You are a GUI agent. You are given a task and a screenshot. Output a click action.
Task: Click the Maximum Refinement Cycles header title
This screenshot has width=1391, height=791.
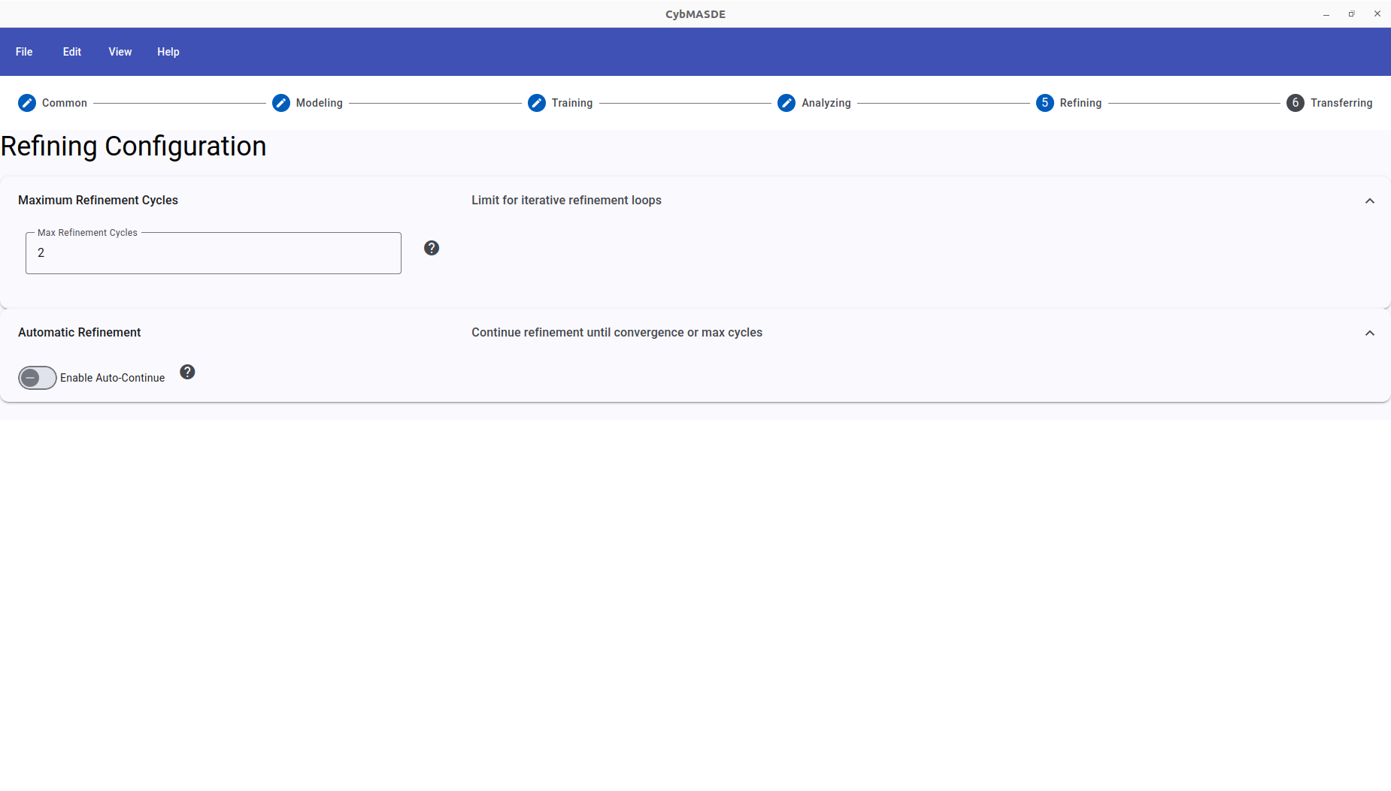tap(98, 201)
